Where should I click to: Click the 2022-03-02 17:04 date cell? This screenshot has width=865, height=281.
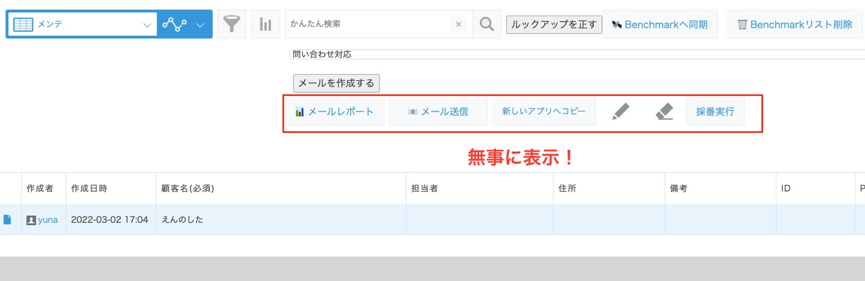(109, 220)
